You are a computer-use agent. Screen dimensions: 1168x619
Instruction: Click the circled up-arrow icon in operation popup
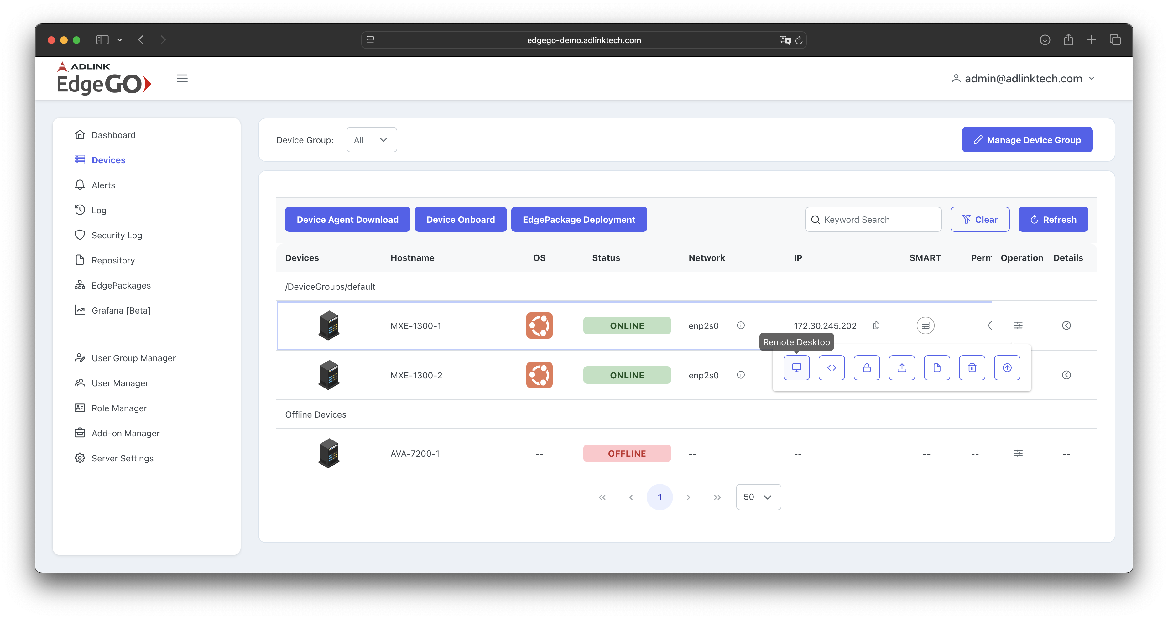click(1007, 367)
